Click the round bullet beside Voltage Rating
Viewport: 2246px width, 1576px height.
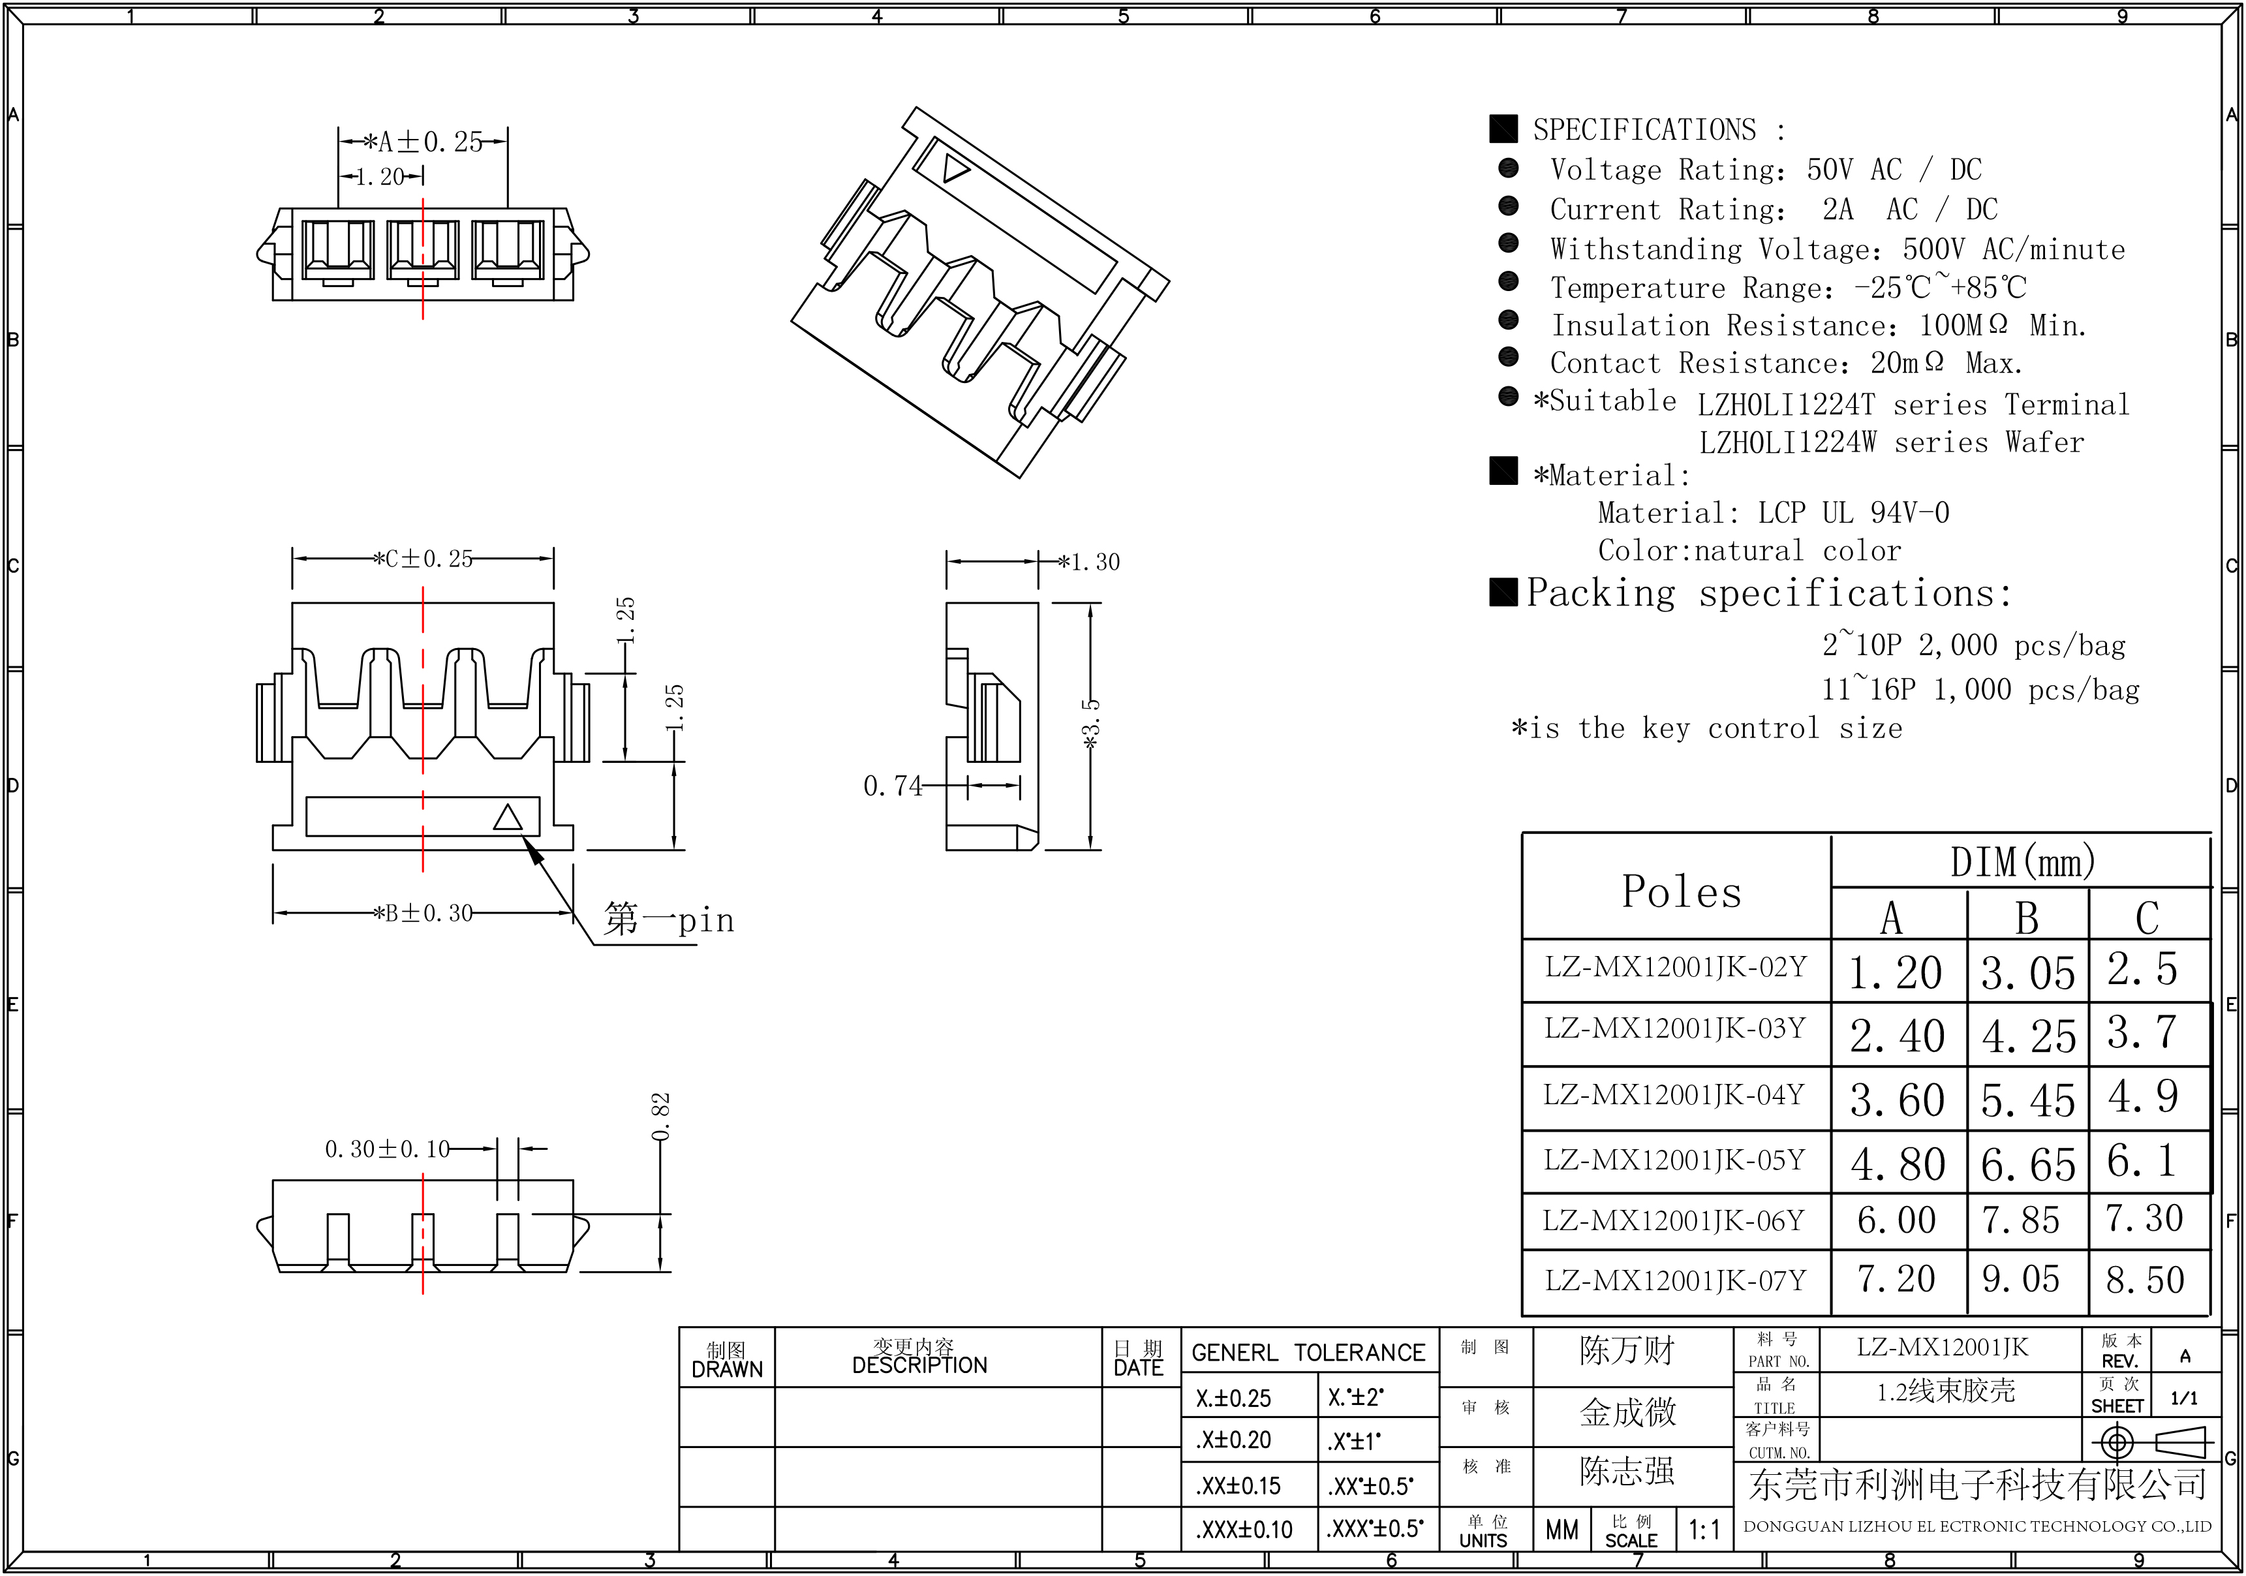click(1509, 168)
